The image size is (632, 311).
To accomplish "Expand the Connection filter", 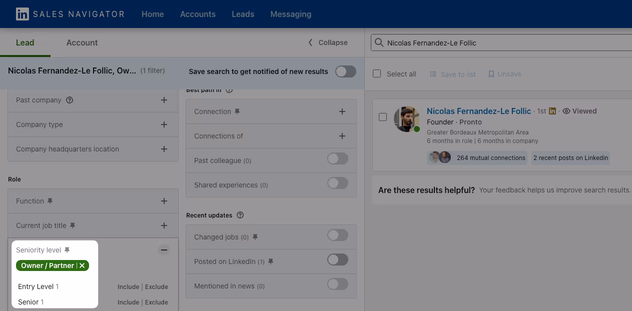I will tap(342, 111).
